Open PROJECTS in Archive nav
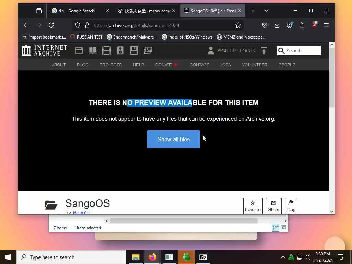 (x=111, y=65)
